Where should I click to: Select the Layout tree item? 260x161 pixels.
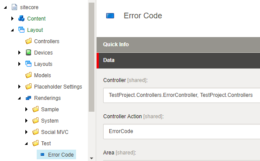[x=35, y=30]
